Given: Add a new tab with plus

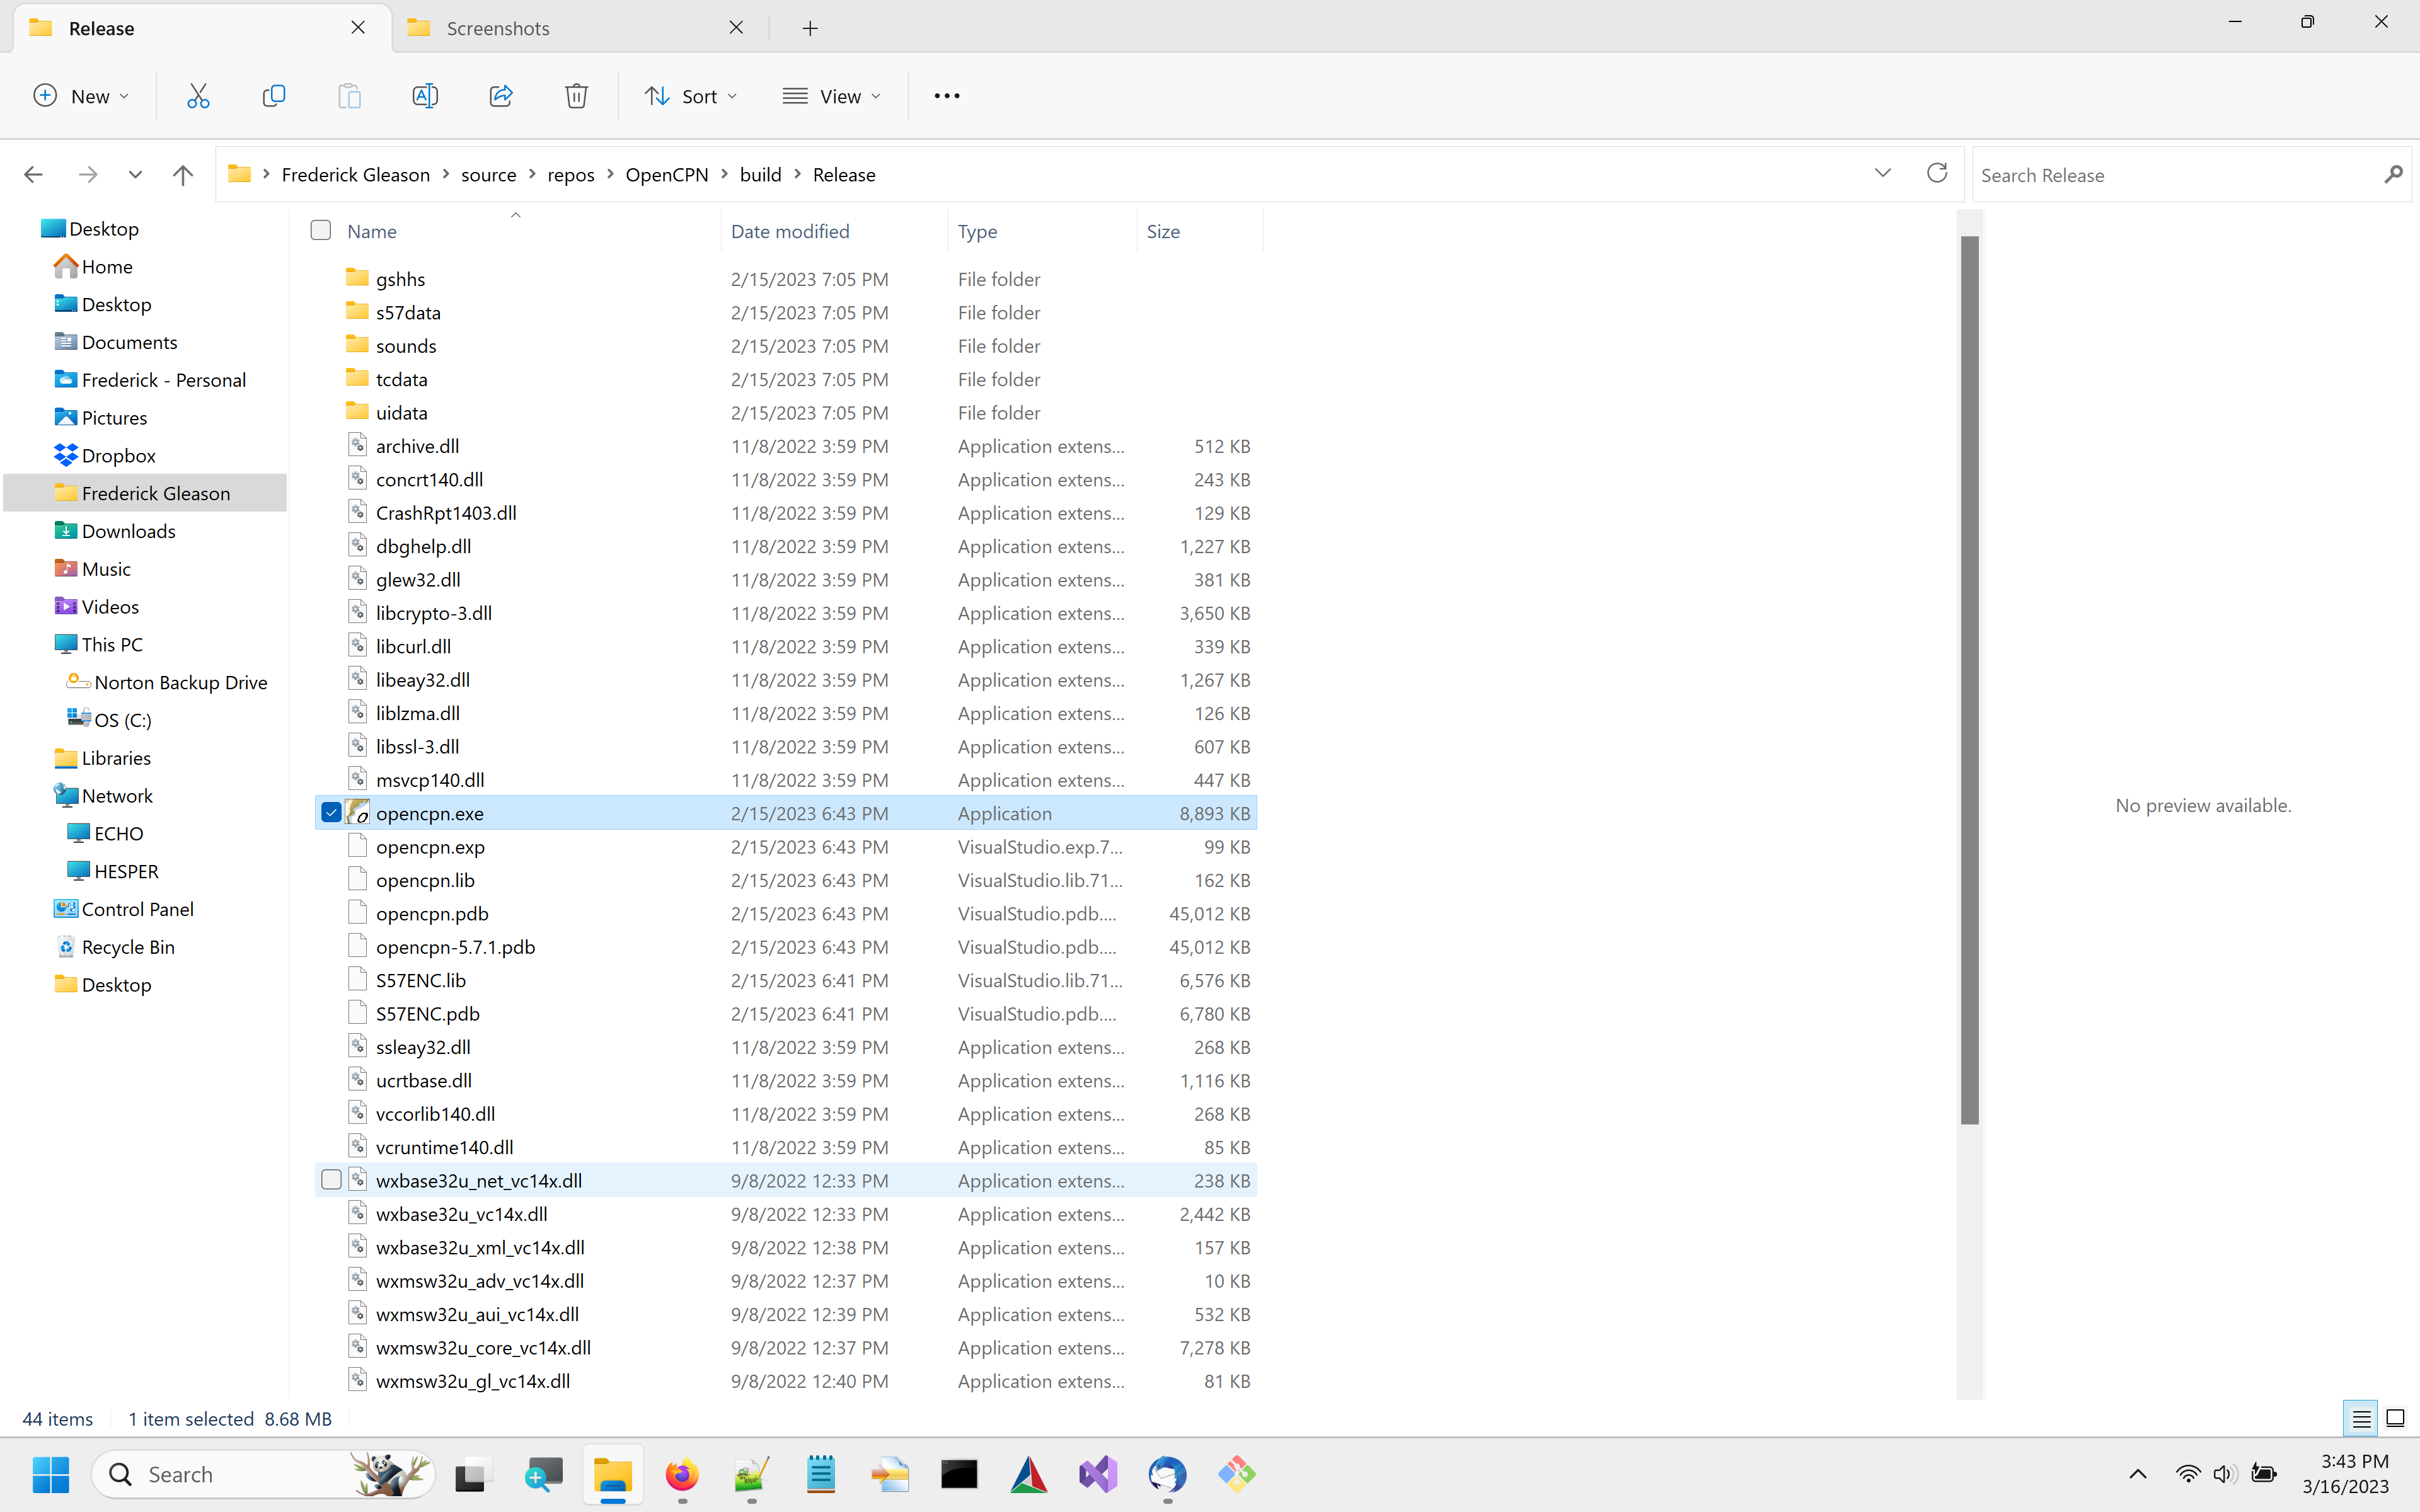Looking at the screenshot, I should 810,29.
